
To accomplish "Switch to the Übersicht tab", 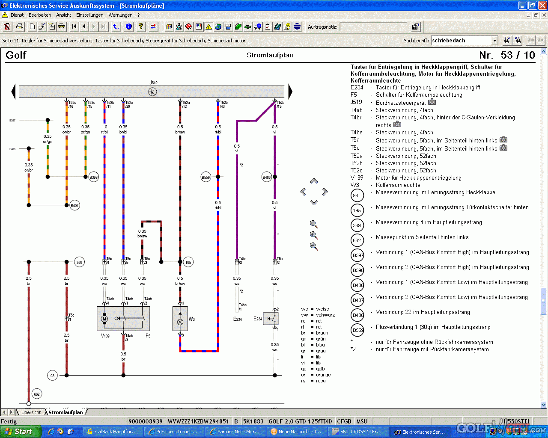I will tap(31, 412).
